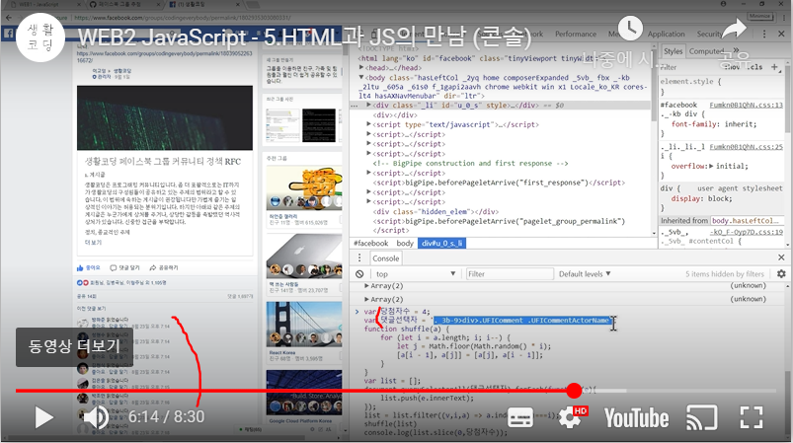This screenshot has height=443, width=793.
Task: Open video quality settings gear
Action: coord(572,417)
